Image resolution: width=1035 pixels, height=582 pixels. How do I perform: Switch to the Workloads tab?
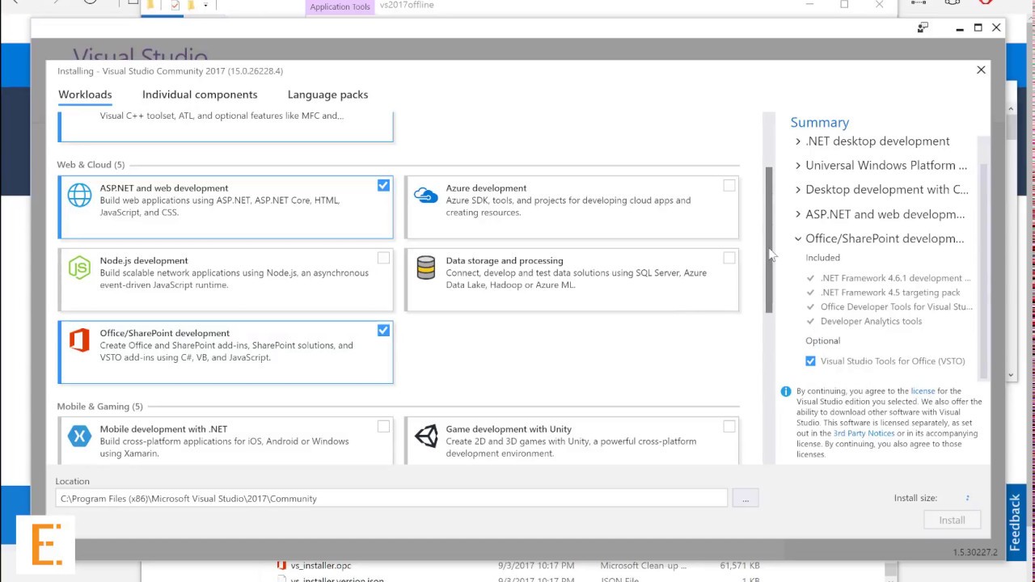[85, 95]
